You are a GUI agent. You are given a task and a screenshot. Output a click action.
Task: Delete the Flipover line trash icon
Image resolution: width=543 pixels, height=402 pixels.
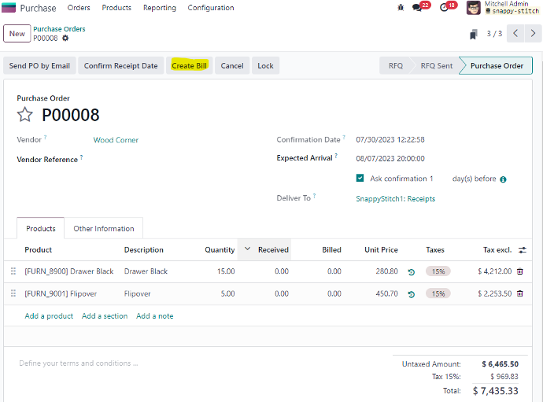point(520,293)
